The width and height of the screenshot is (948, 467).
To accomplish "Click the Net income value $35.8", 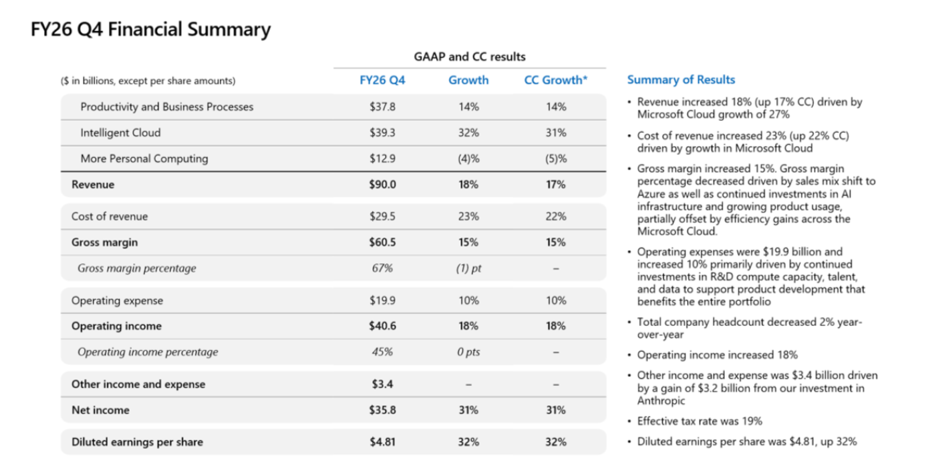I will coord(383,410).
